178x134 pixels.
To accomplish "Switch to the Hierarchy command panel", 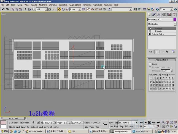I will click(x=159, y=15).
